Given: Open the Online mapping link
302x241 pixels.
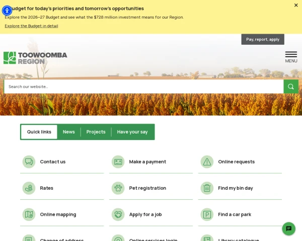Looking at the screenshot, I should tap(58, 214).
